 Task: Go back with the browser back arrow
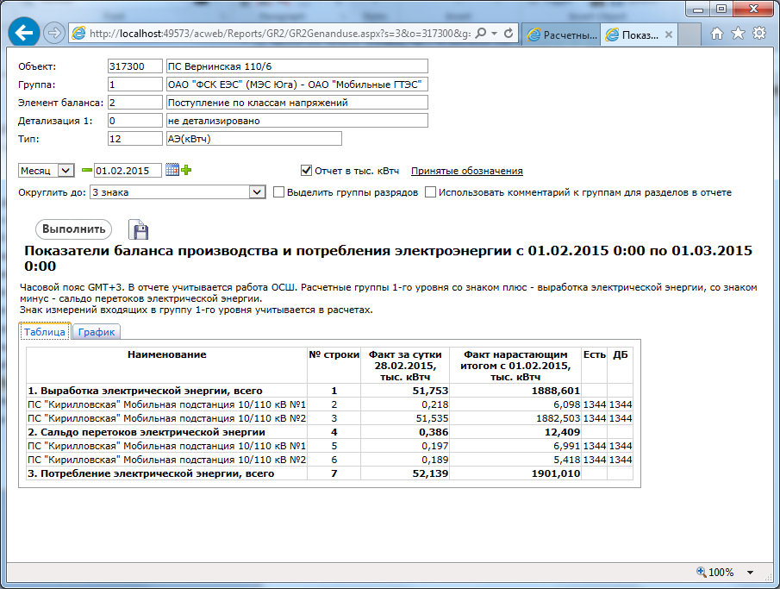point(24,34)
